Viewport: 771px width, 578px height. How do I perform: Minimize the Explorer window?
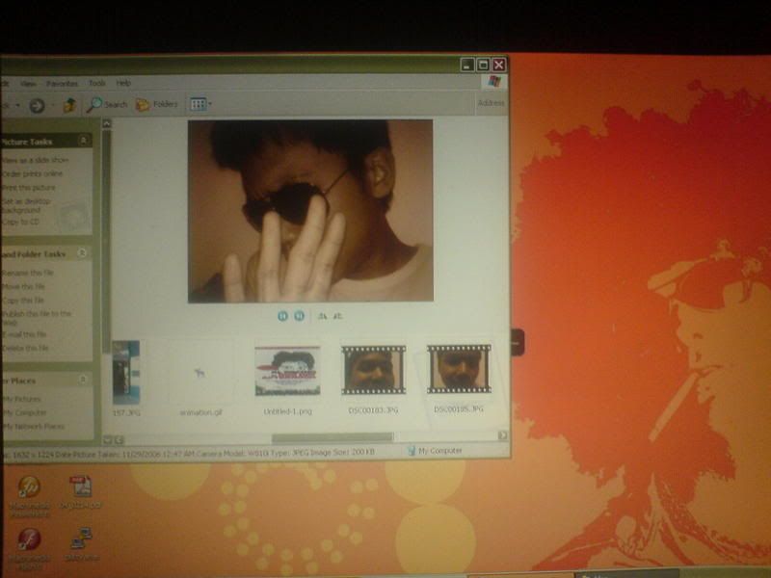point(467,65)
